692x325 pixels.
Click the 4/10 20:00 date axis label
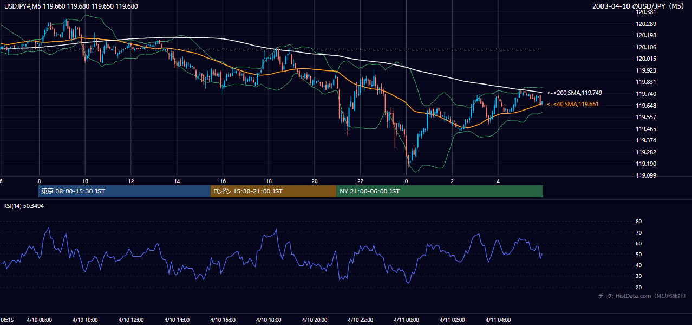tap(315, 320)
